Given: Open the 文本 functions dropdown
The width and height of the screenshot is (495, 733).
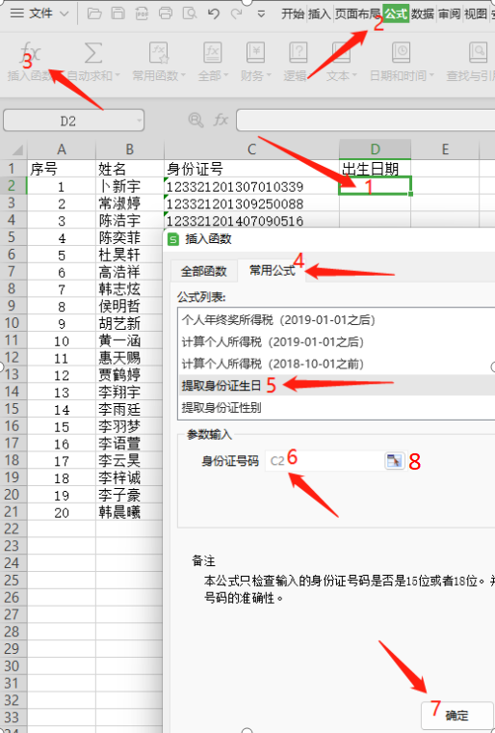Looking at the screenshot, I should click(341, 61).
